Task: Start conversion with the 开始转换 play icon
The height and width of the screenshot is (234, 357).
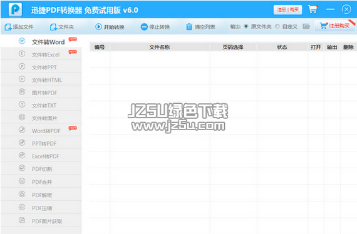Action: [x=98, y=27]
